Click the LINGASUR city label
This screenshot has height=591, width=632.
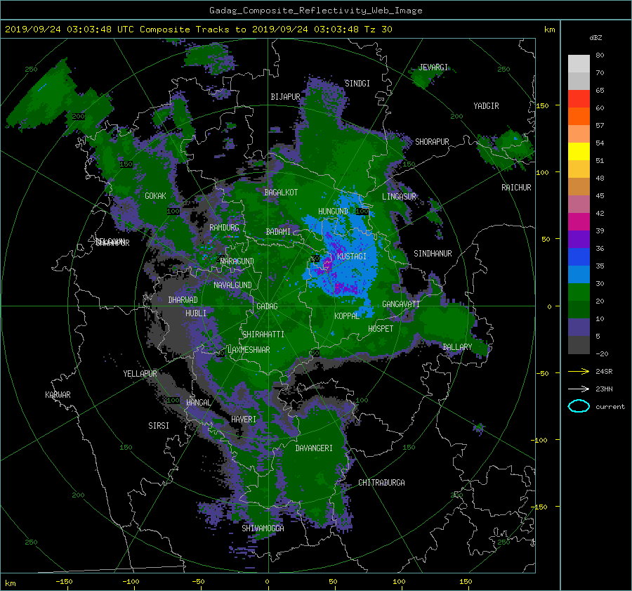(x=399, y=197)
